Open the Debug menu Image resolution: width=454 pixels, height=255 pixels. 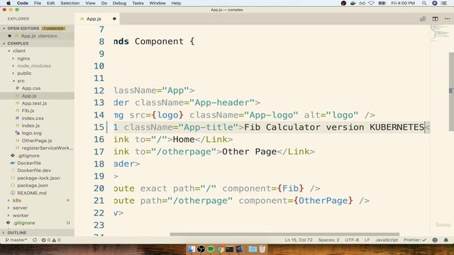[x=119, y=3]
